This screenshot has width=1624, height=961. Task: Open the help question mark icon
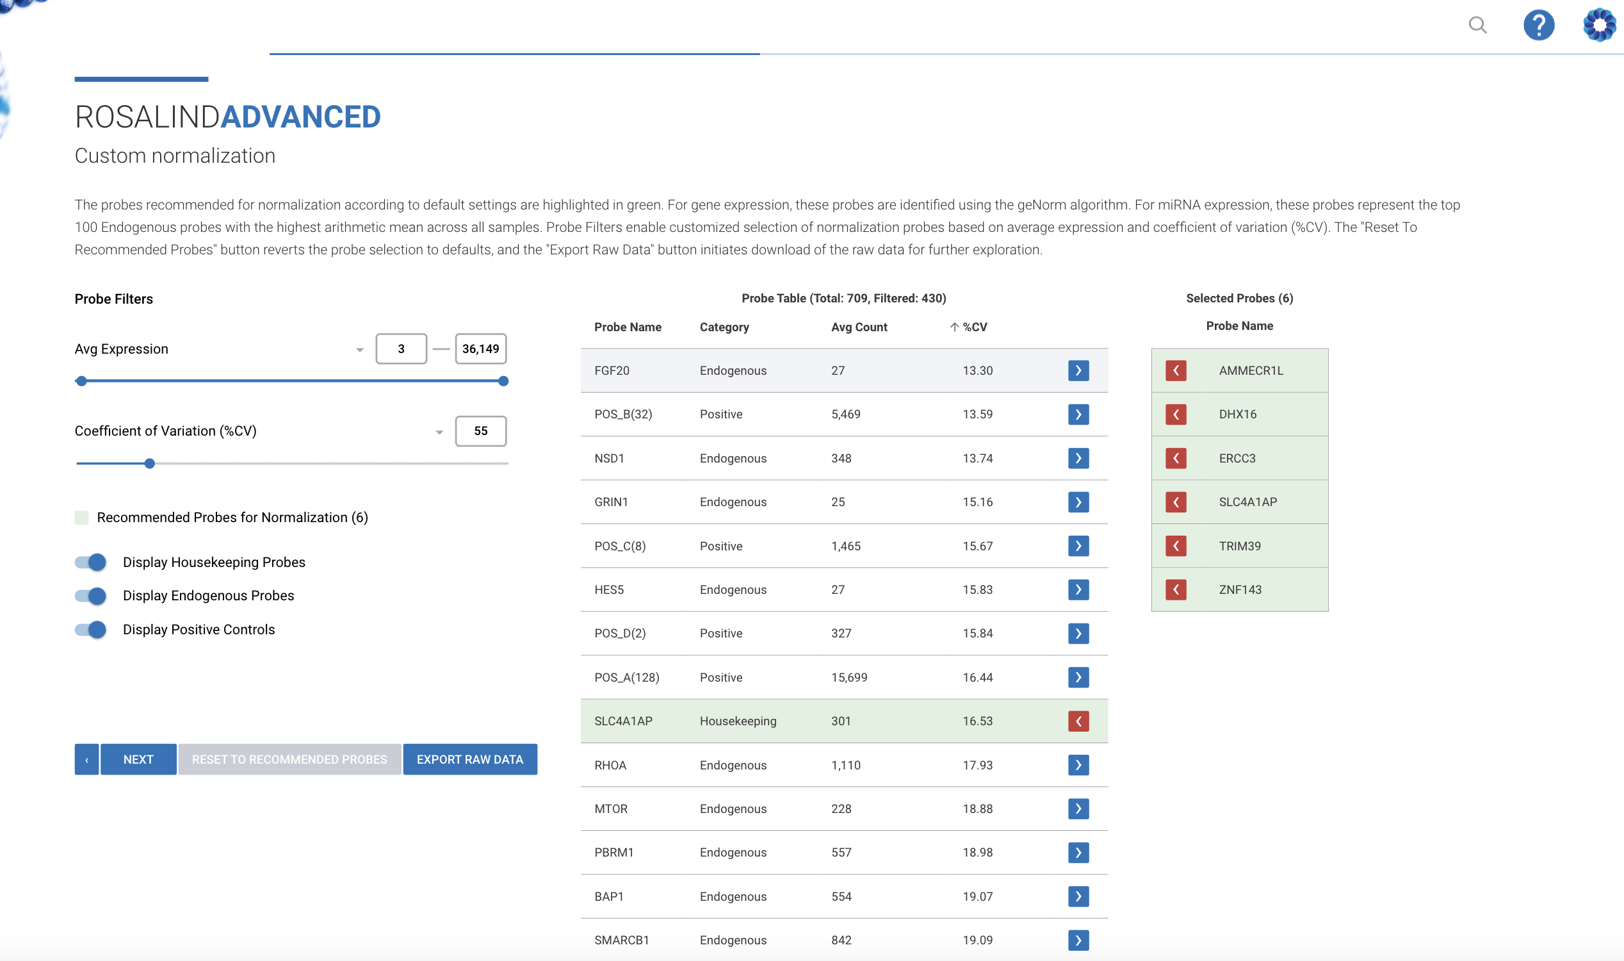tap(1538, 25)
